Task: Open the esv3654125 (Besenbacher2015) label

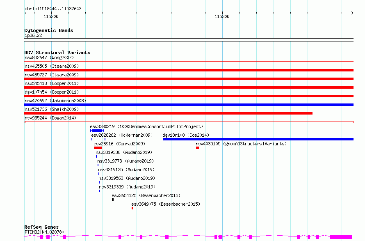Action: [146, 195]
